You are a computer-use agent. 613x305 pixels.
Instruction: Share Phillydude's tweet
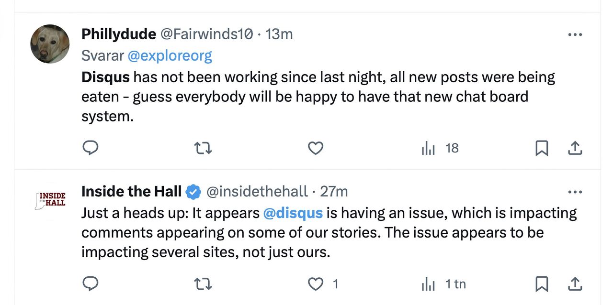575,148
